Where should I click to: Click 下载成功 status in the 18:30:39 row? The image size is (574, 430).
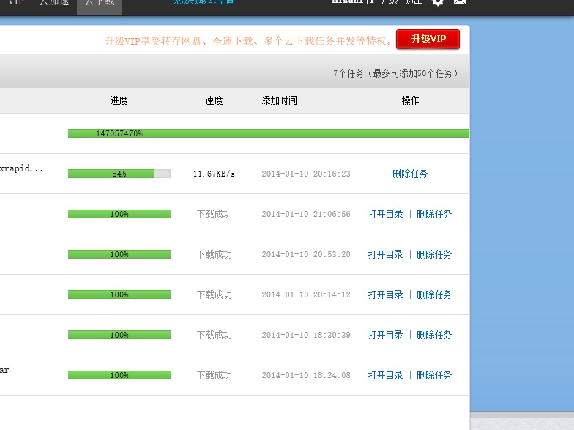tap(214, 335)
